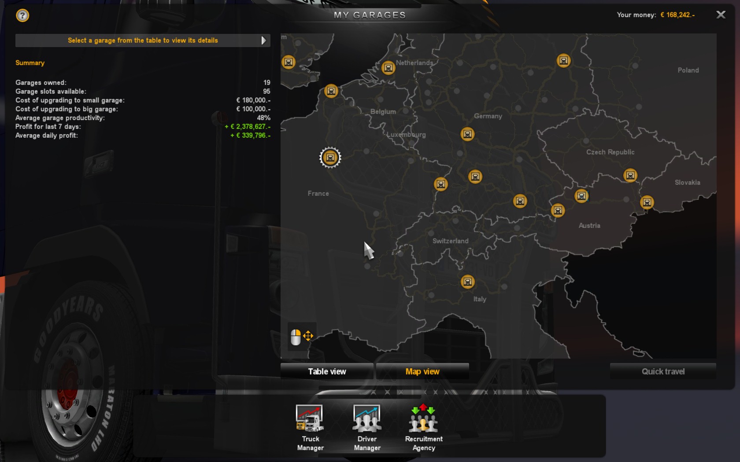The image size is (740, 462).
Task: Click the 'Garages owned:' value 19
Action: click(x=267, y=83)
